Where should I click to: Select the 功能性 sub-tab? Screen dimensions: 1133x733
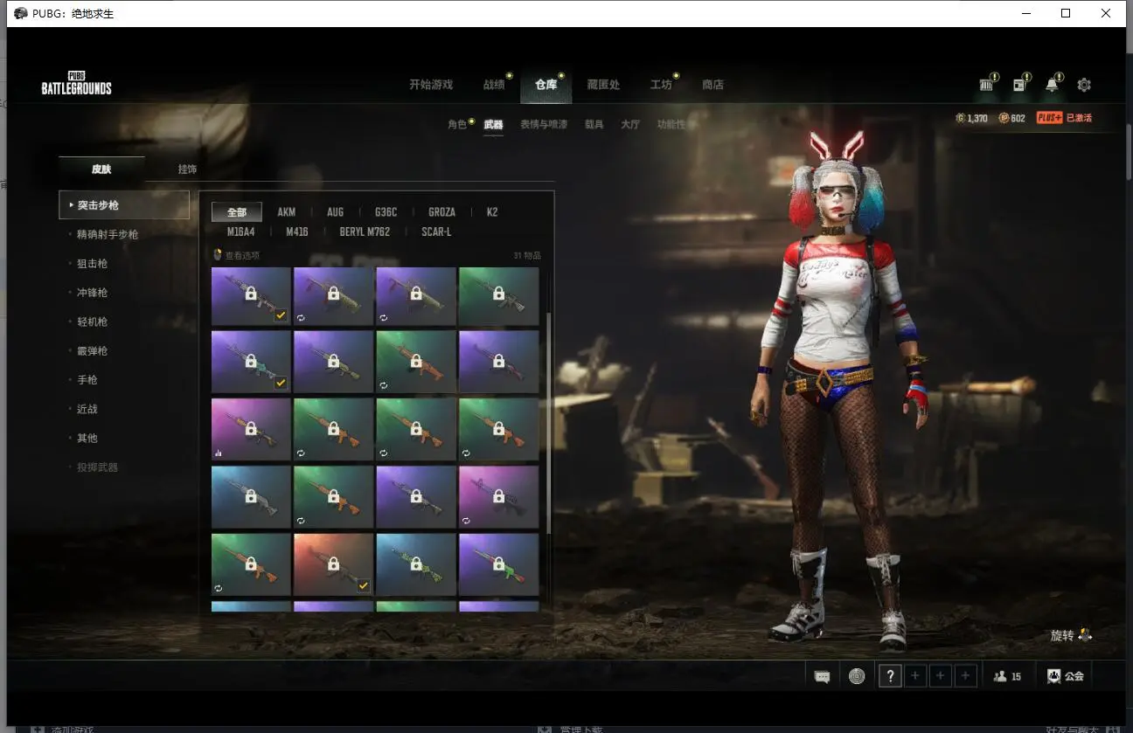(x=671, y=124)
